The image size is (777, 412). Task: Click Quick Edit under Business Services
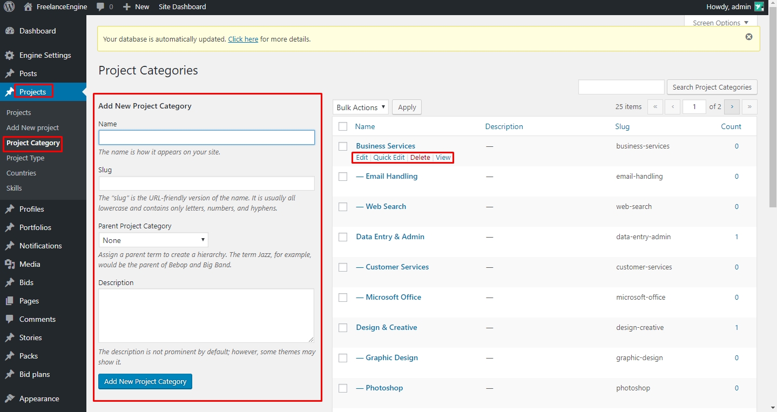coord(389,158)
